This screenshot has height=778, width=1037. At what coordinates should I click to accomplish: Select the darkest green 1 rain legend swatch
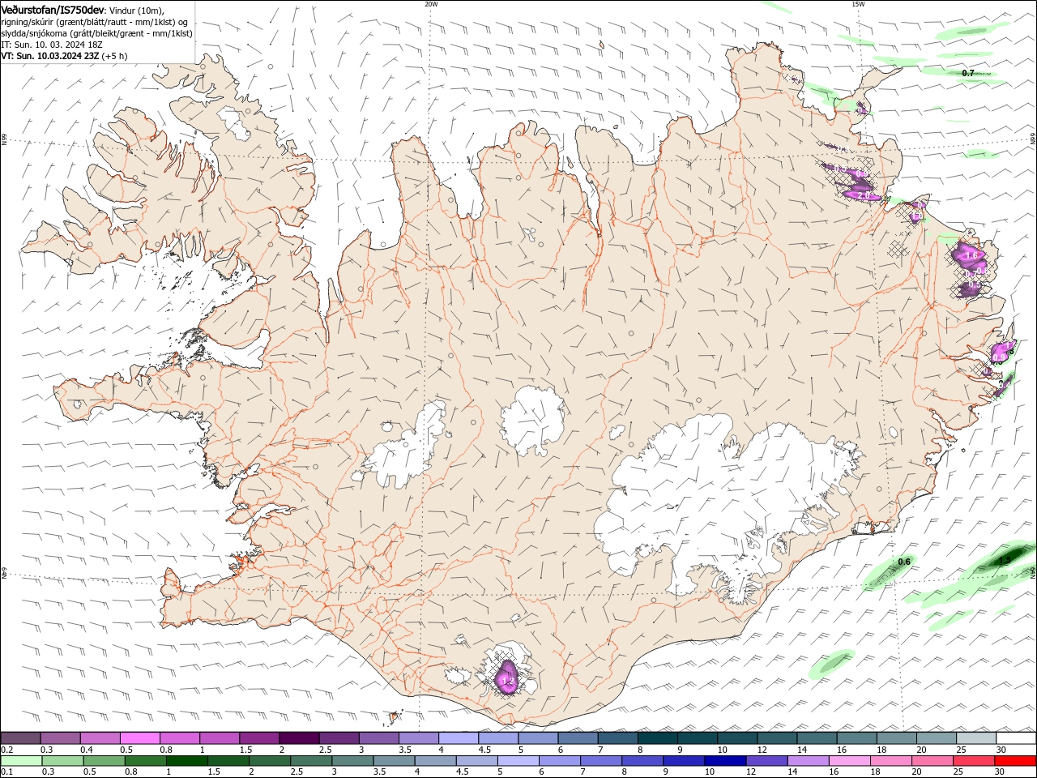pyautogui.click(x=186, y=761)
